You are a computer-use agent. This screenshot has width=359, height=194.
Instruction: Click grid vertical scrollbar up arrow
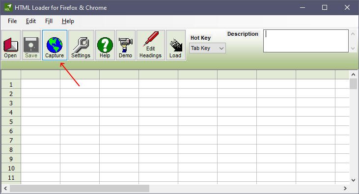(353, 74)
